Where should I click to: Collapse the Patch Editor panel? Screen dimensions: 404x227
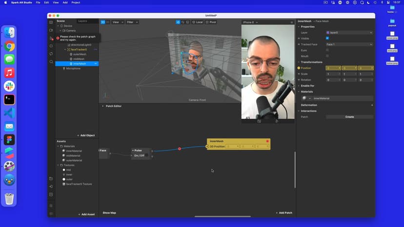point(103,106)
